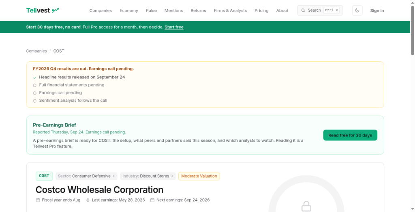Go to the About page

coord(282,10)
